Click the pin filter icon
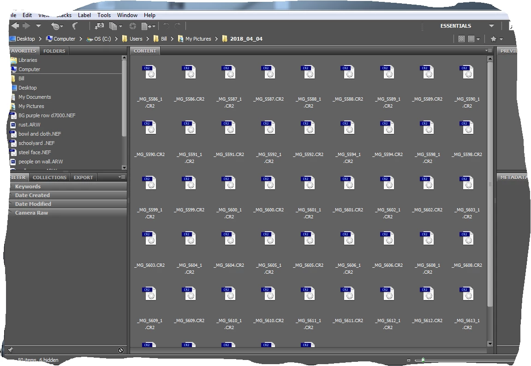 pos(11,350)
